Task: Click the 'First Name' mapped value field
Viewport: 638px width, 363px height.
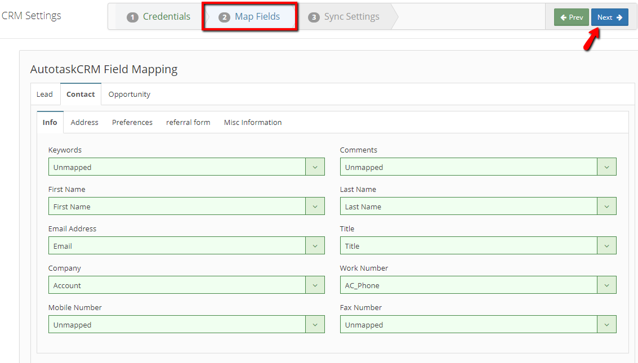Action: click(177, 206)
